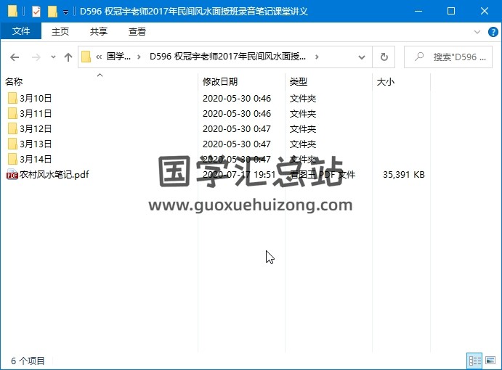Sort files by 大小 column header
This screenshot has height=370, width=502.
[386, 82]
